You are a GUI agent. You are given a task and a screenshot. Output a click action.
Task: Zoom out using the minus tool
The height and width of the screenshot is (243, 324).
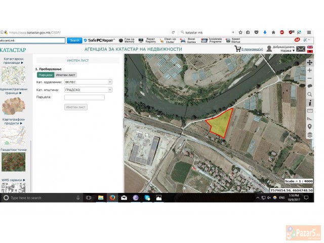point(310,78)
